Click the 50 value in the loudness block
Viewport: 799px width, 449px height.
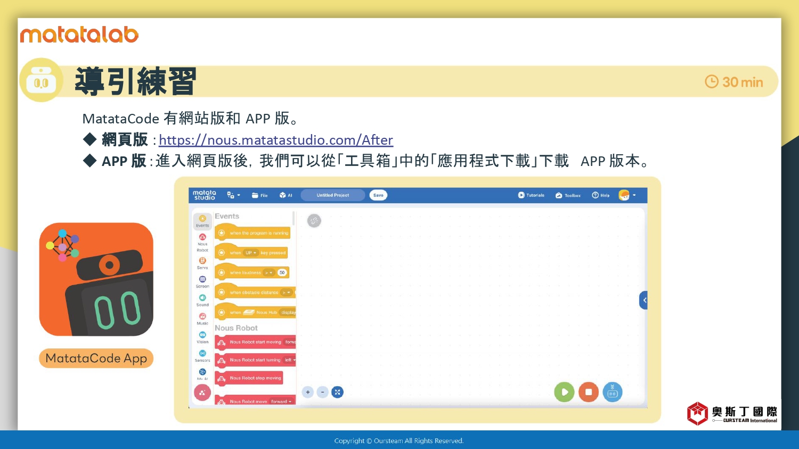coord(282,272)
